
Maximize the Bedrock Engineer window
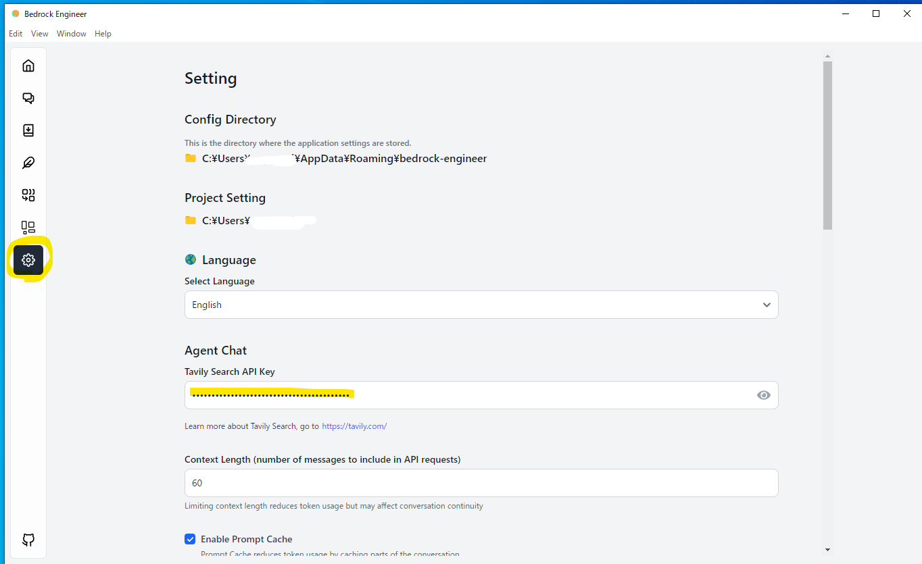coord(876,14)
